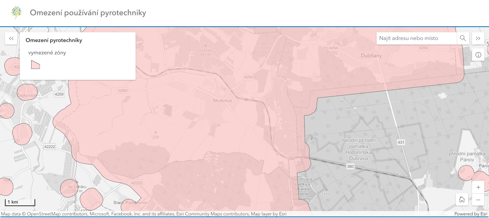Click the road 380 shield marker
The height and width of the screenshot is (218, 489).
coord(350,166)
